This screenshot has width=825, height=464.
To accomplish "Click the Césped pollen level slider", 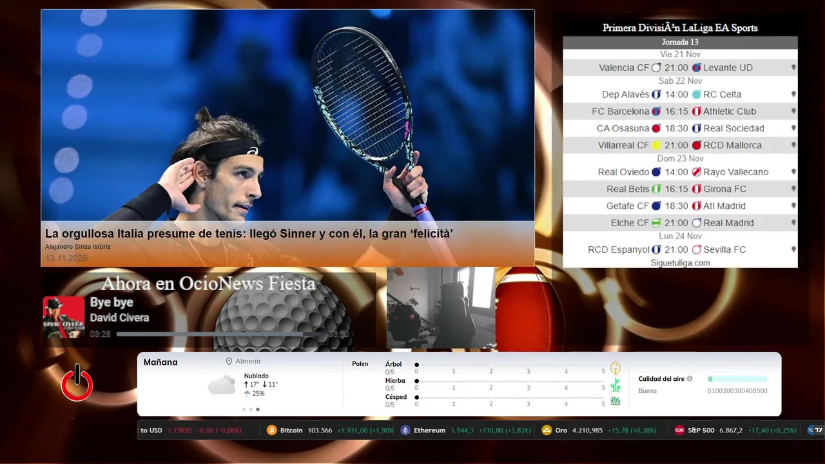I will pyautogui.click(x=510, y=398).
